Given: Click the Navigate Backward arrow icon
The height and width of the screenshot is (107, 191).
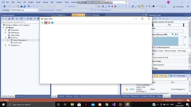Looking at the screenshot, I should coord(4,7).
